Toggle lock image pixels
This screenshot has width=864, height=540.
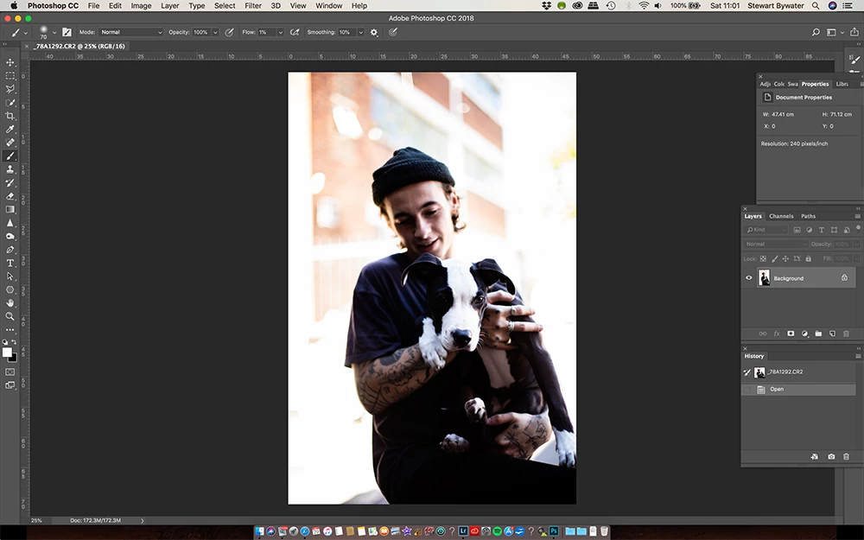[x=775, y=258]
